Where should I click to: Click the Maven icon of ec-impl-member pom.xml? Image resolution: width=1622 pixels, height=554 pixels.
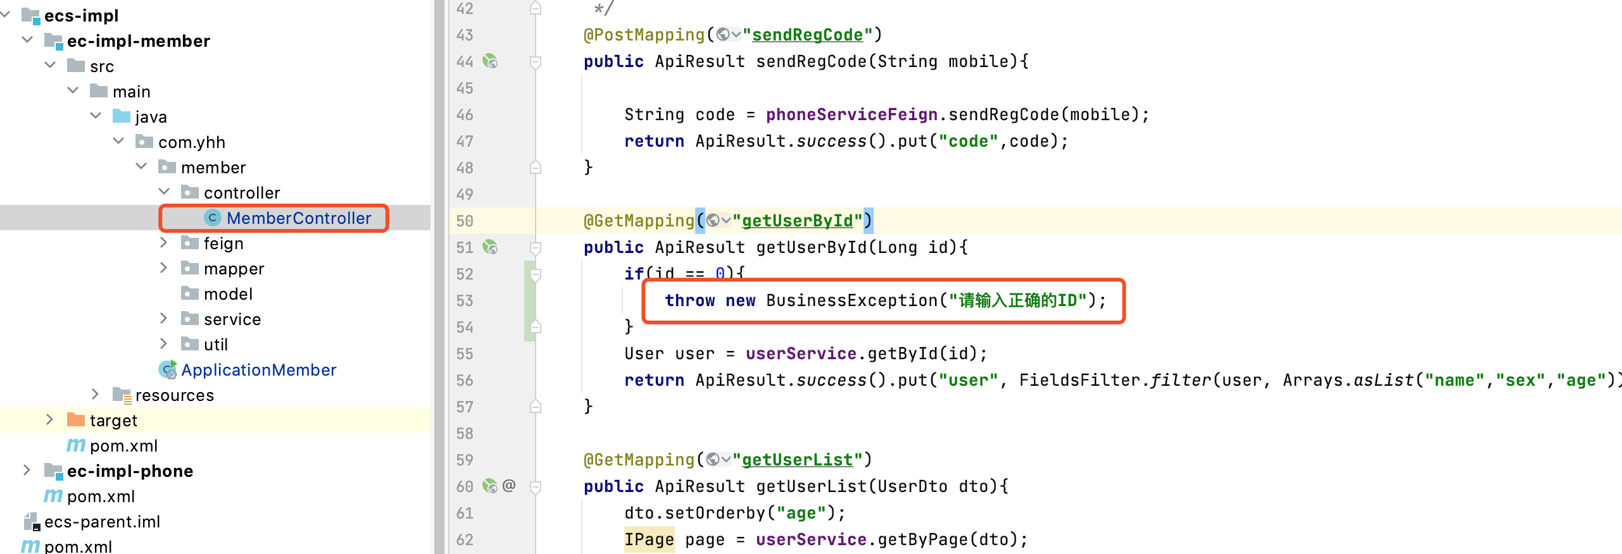(76, 445)
